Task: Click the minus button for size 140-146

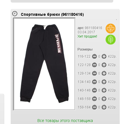Action: [94, 90]
